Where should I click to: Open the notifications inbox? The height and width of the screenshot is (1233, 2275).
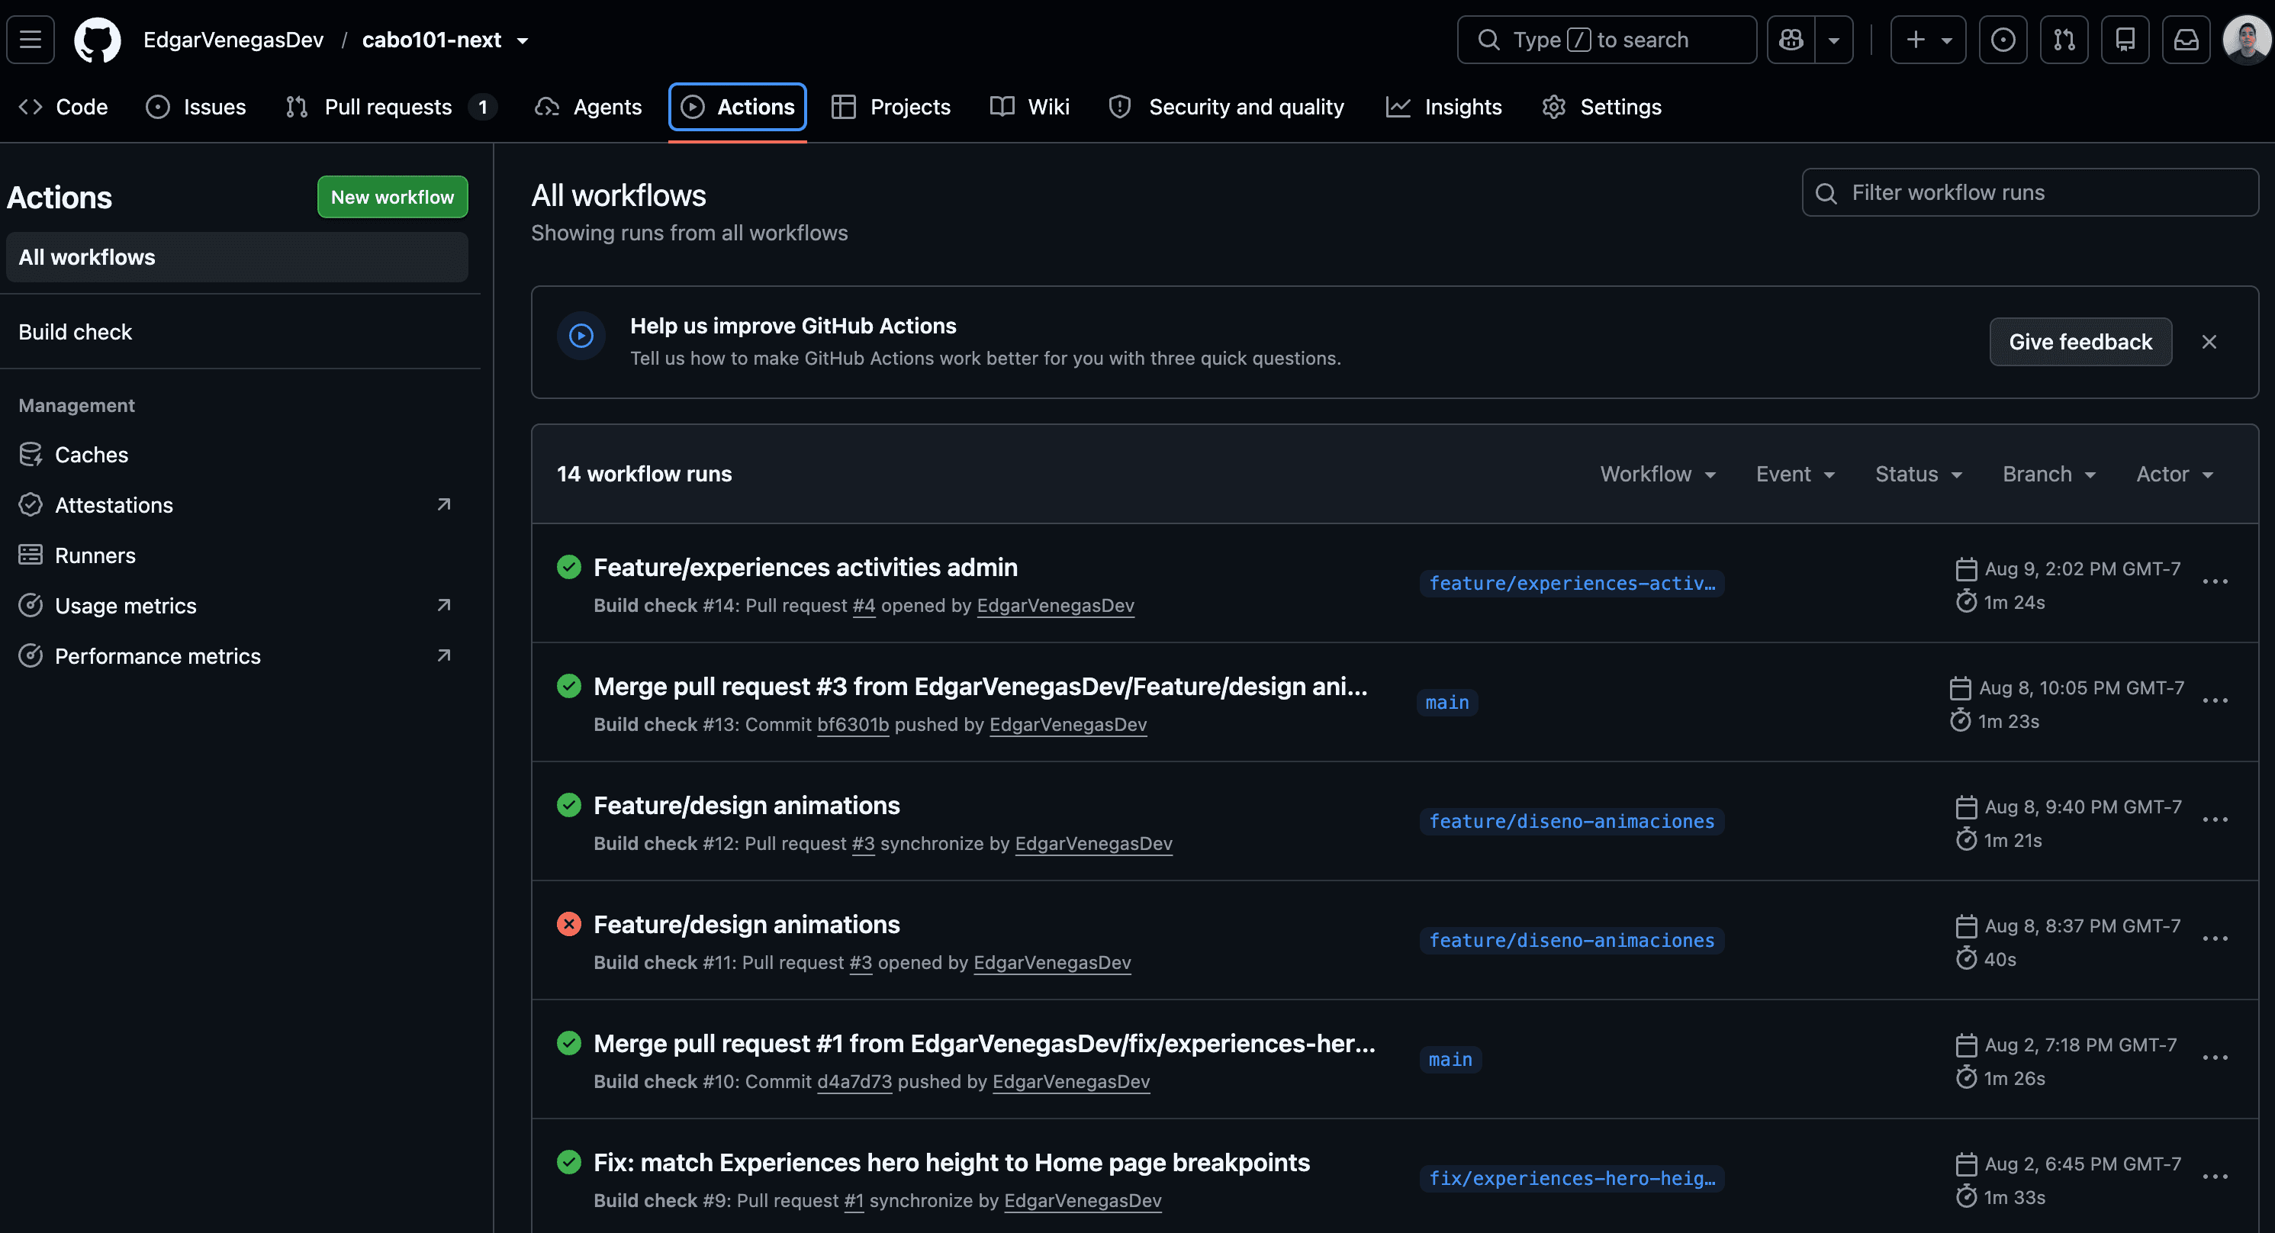tap(2186, 40)
